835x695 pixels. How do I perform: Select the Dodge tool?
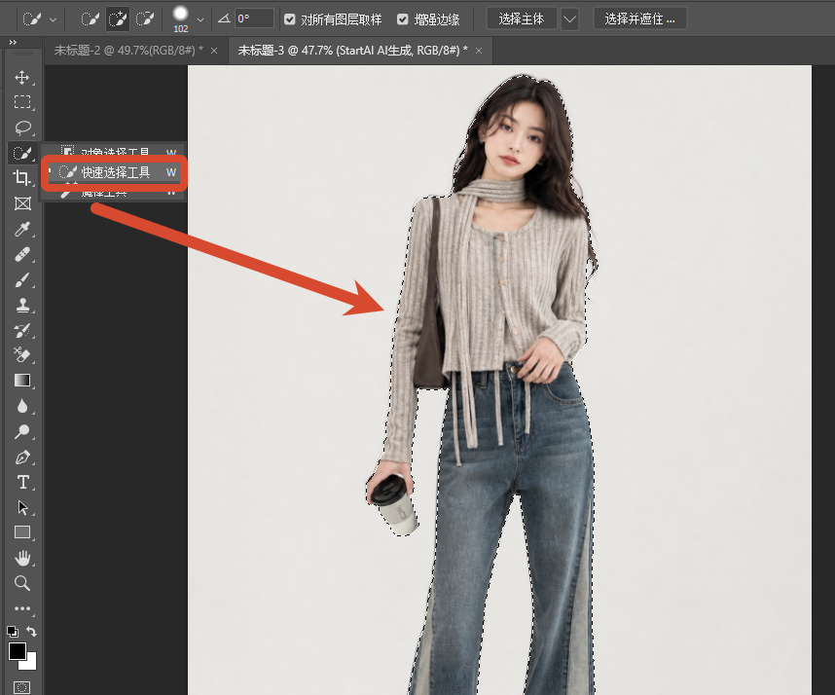pyautogui.click(x=21, y=431)
